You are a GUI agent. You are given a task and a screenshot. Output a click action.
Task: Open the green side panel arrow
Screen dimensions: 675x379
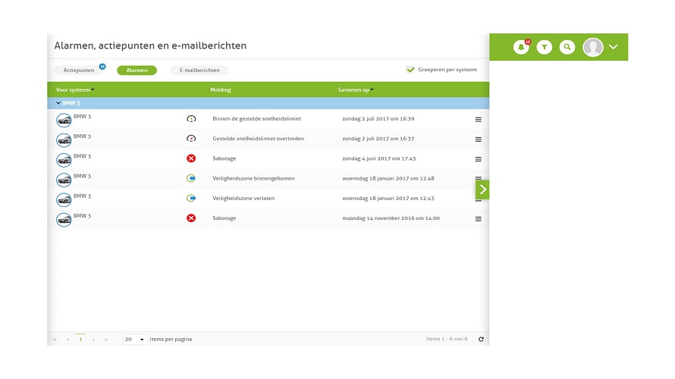[x=482, y=189]
